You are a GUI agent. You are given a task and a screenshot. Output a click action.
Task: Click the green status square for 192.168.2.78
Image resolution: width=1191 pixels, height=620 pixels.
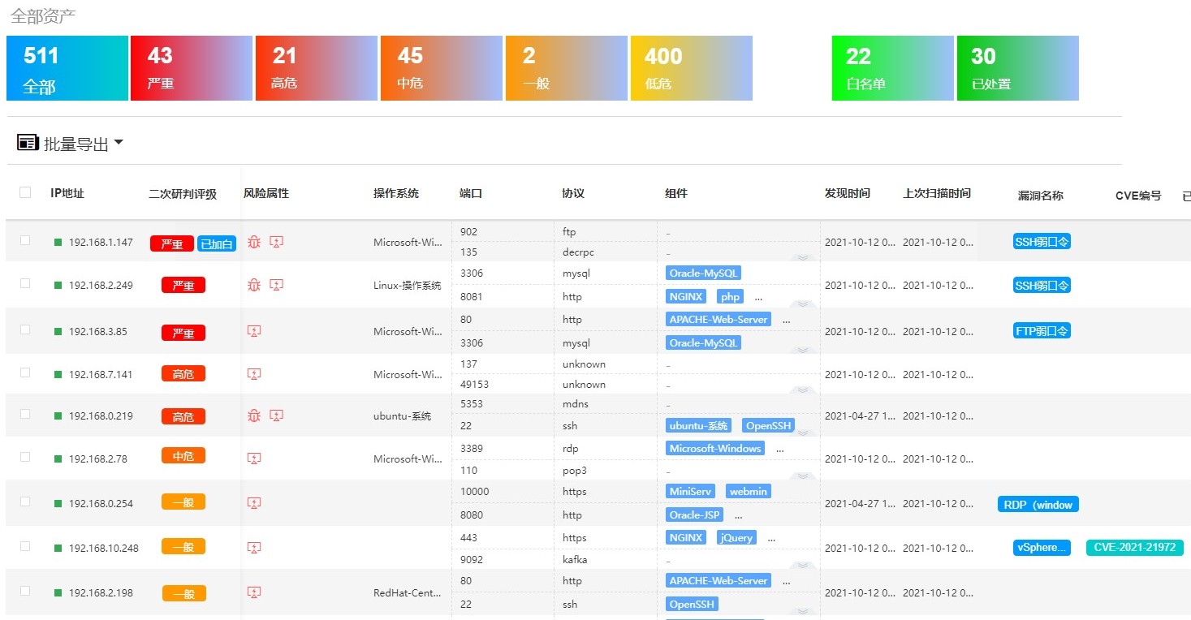point(58,459)
